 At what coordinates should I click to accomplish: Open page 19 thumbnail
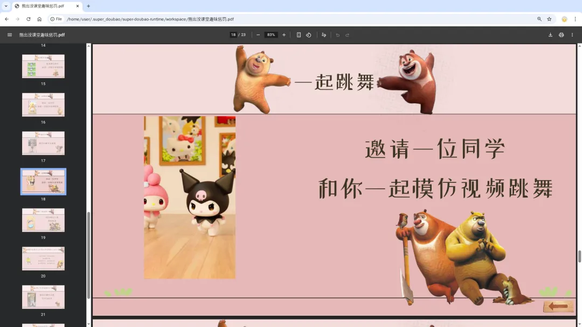click(x=43, y=220)
